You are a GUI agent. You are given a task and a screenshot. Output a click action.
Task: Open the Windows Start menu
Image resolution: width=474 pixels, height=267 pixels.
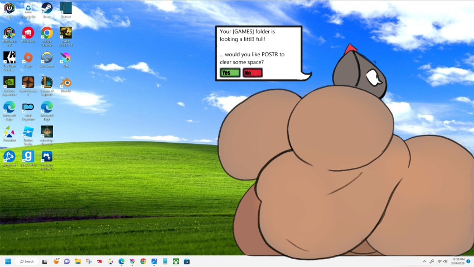pos(8,261)
